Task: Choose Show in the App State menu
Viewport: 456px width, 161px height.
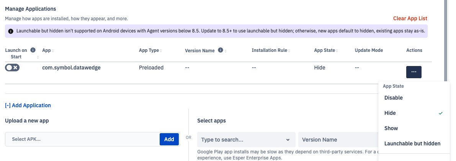Action: pos(414,128)
